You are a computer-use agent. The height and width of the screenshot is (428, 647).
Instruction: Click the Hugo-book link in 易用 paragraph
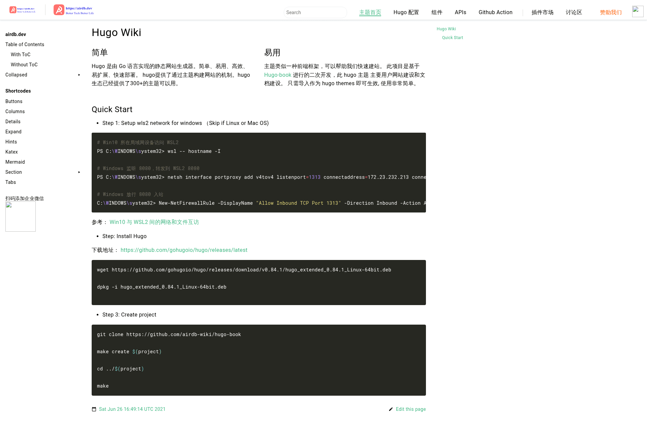[x=278, y=75]
